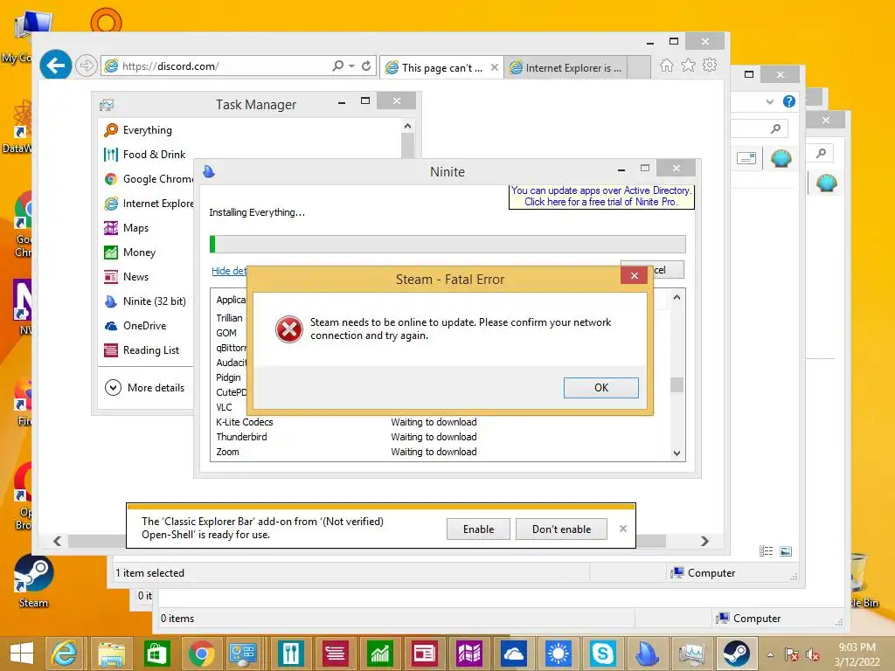
Task: Open Food & Drink app on taskbar
Action: pyautogui.click(x=290, y=654)
